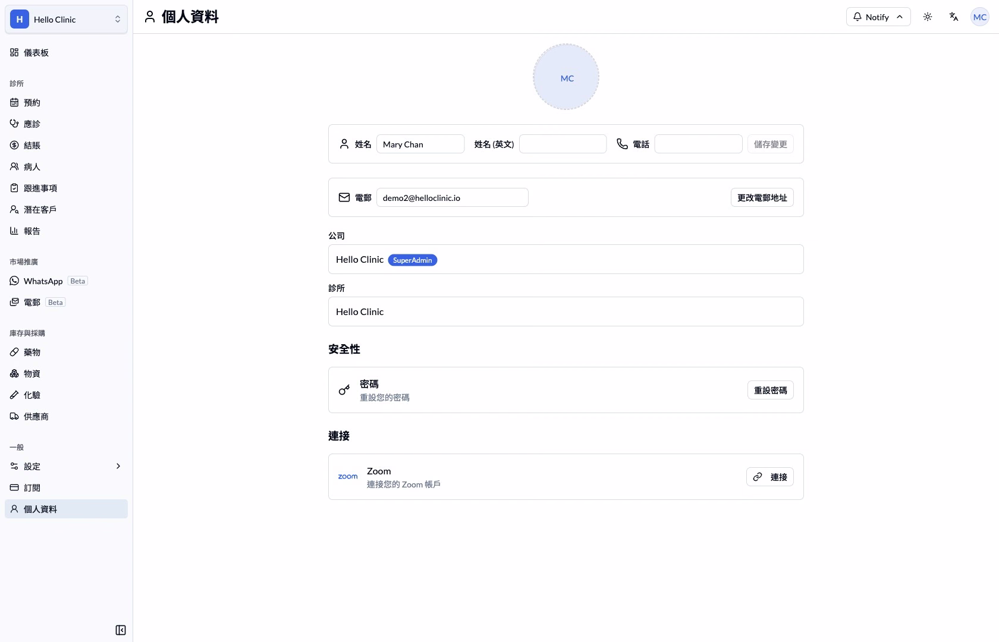The width and height of the screenshot is (999, 642).
Task: Expand the Notify dropdown
Action: (x=878, y=17)
